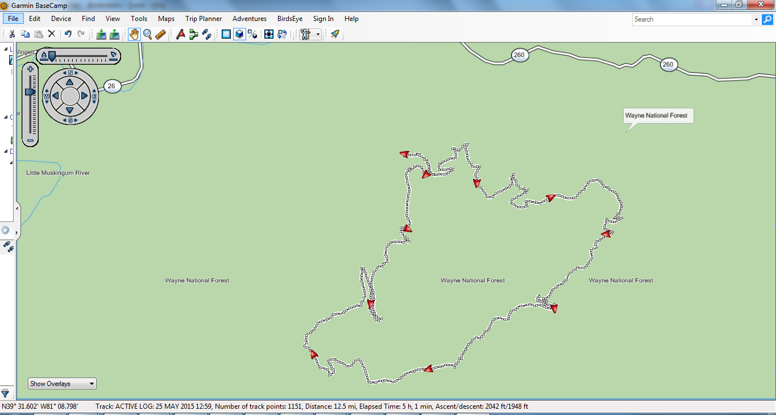Click the map tilt slider handle
The height and width of the screenshot is (415, 776).
[x=52, y=56]
